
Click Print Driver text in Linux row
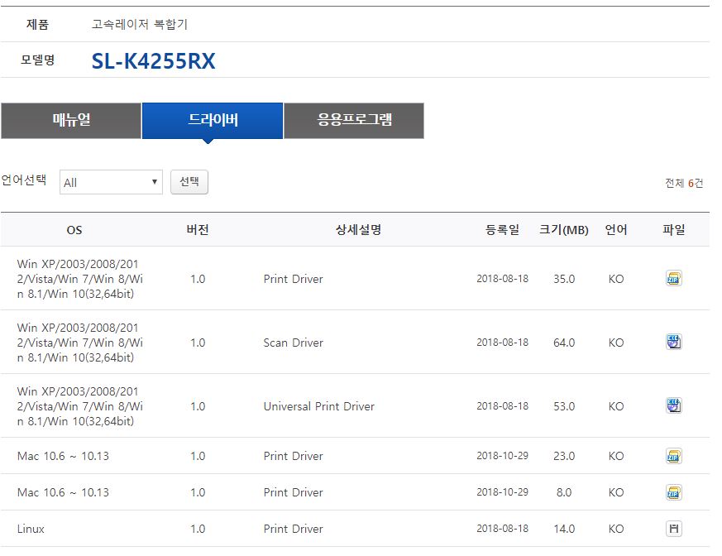click(x=294, y=529)
